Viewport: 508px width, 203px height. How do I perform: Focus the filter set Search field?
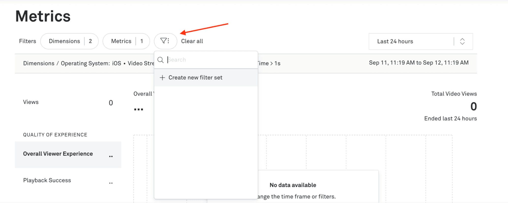tap(211, 60)
